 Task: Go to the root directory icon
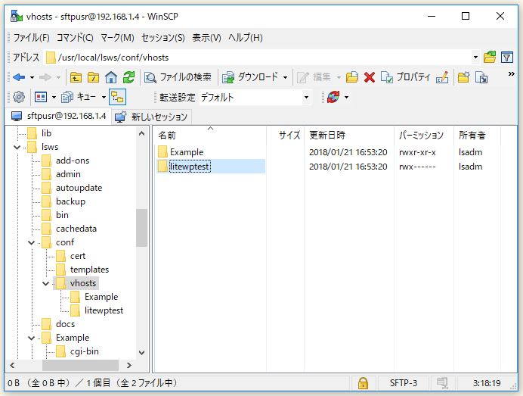[93, 77]
